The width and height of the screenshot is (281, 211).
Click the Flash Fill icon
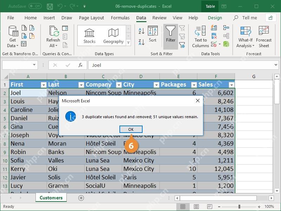(x=214, y=28)
